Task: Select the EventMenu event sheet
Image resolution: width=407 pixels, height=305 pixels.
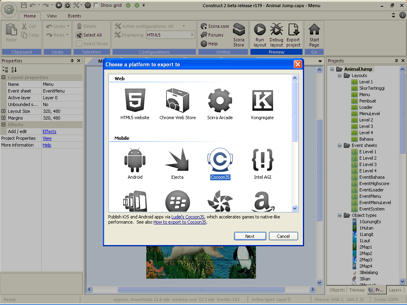Action: click(366, 196)
